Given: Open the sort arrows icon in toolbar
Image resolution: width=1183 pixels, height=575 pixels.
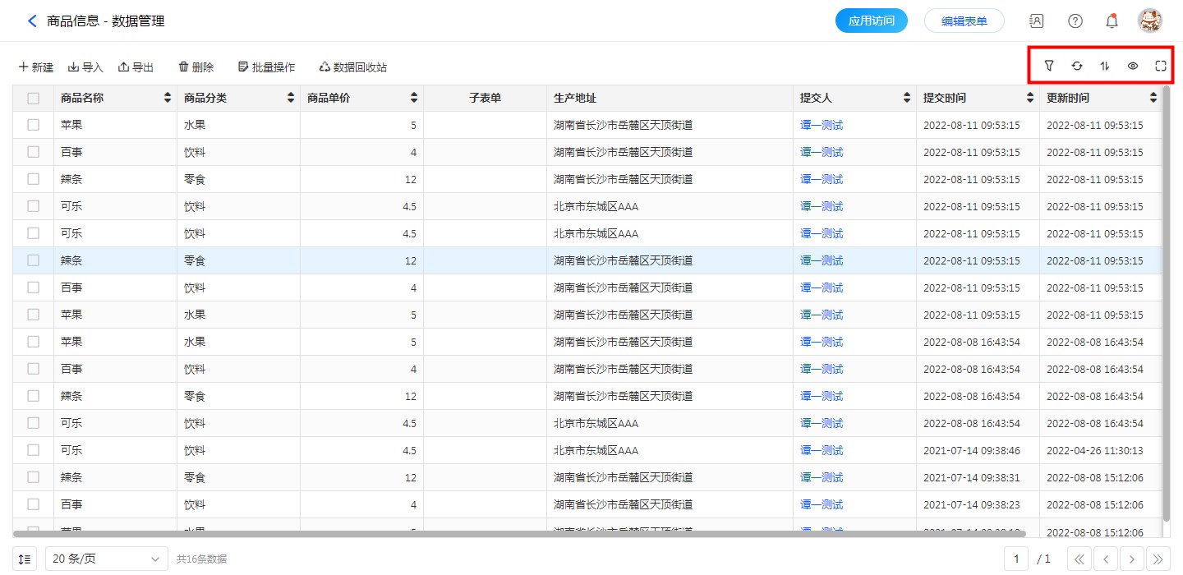Looking at the screenshot, I should pos(1105,66).
